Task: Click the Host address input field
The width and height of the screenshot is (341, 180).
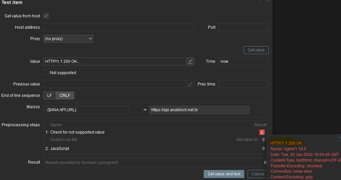Action: tap(119, 27)
